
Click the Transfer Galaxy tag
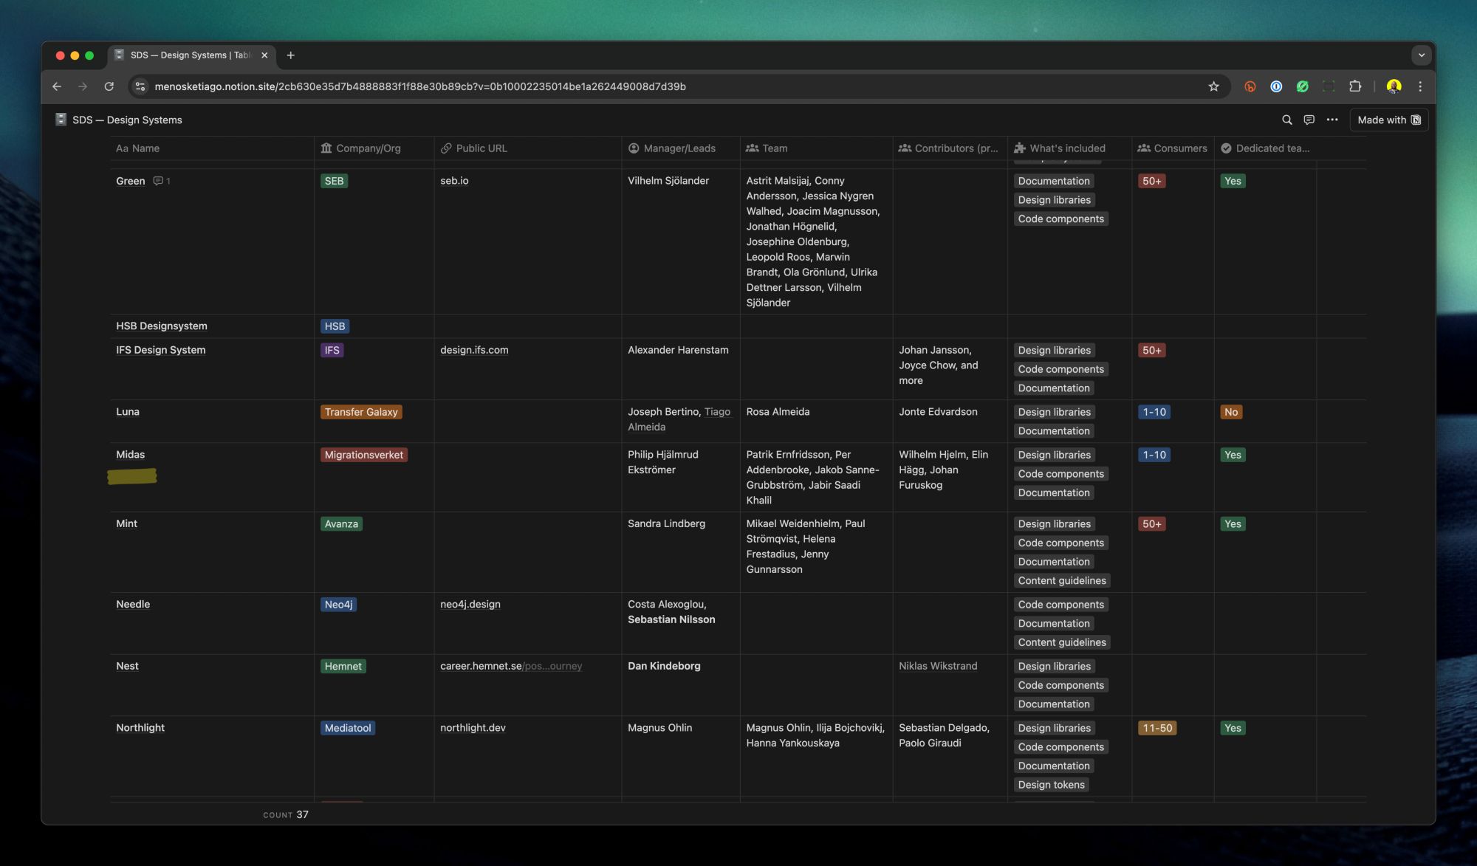(361, 412)
